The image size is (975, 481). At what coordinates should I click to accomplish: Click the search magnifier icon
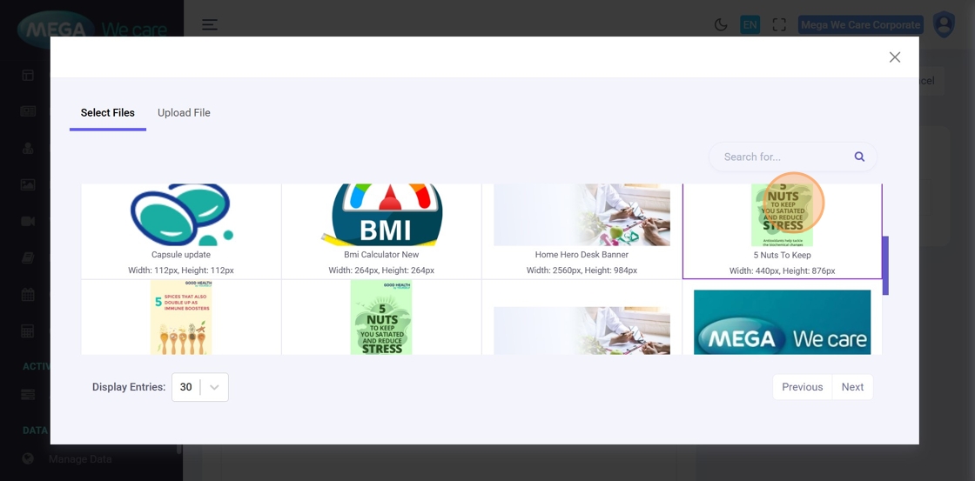859,157
